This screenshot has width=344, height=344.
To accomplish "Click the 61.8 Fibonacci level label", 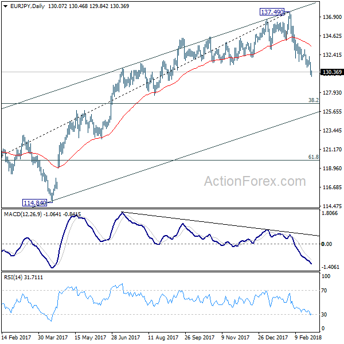I will [x=313, y=156].
